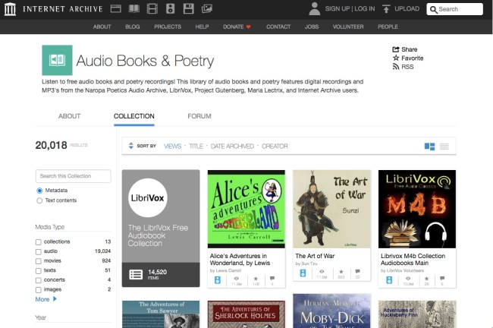493x328 pixels.
Task: Click audio icon on Alice's Adventures card
Action: point(217,280)
